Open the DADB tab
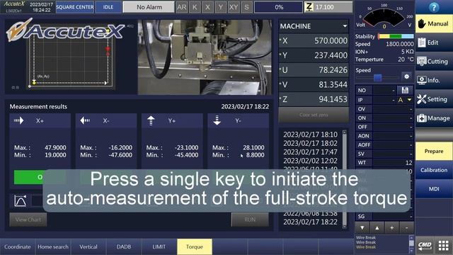This screenshot has height=255, width=453. click(x=124, y=246)
